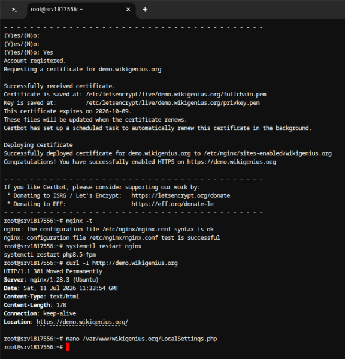Click 'If you like Certbot' line
Screen dimensions: 345x359
point(102,187)
